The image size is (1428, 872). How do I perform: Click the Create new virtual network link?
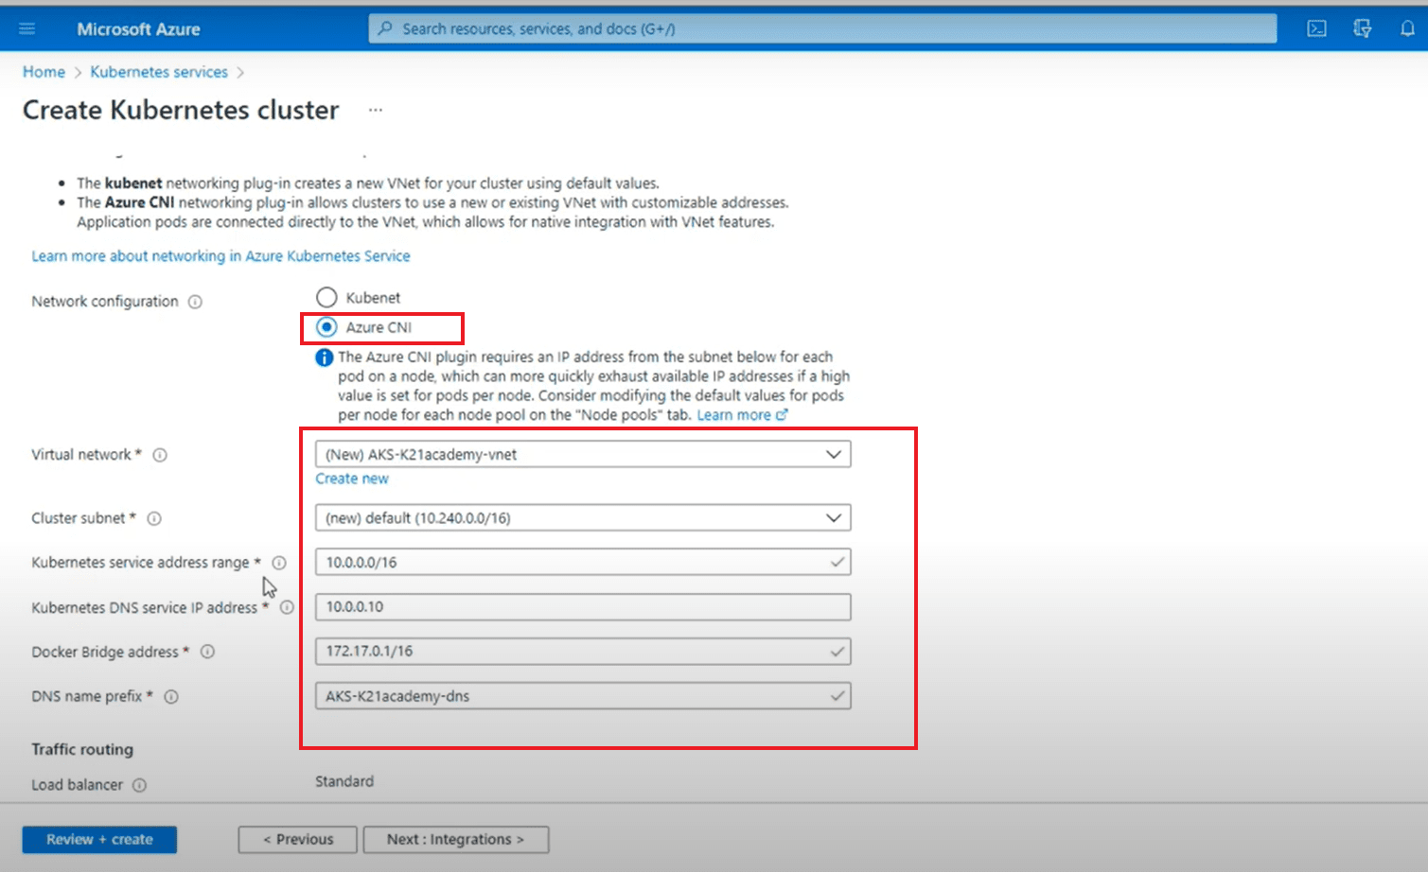pyautogui.click(x=352, y=479)
